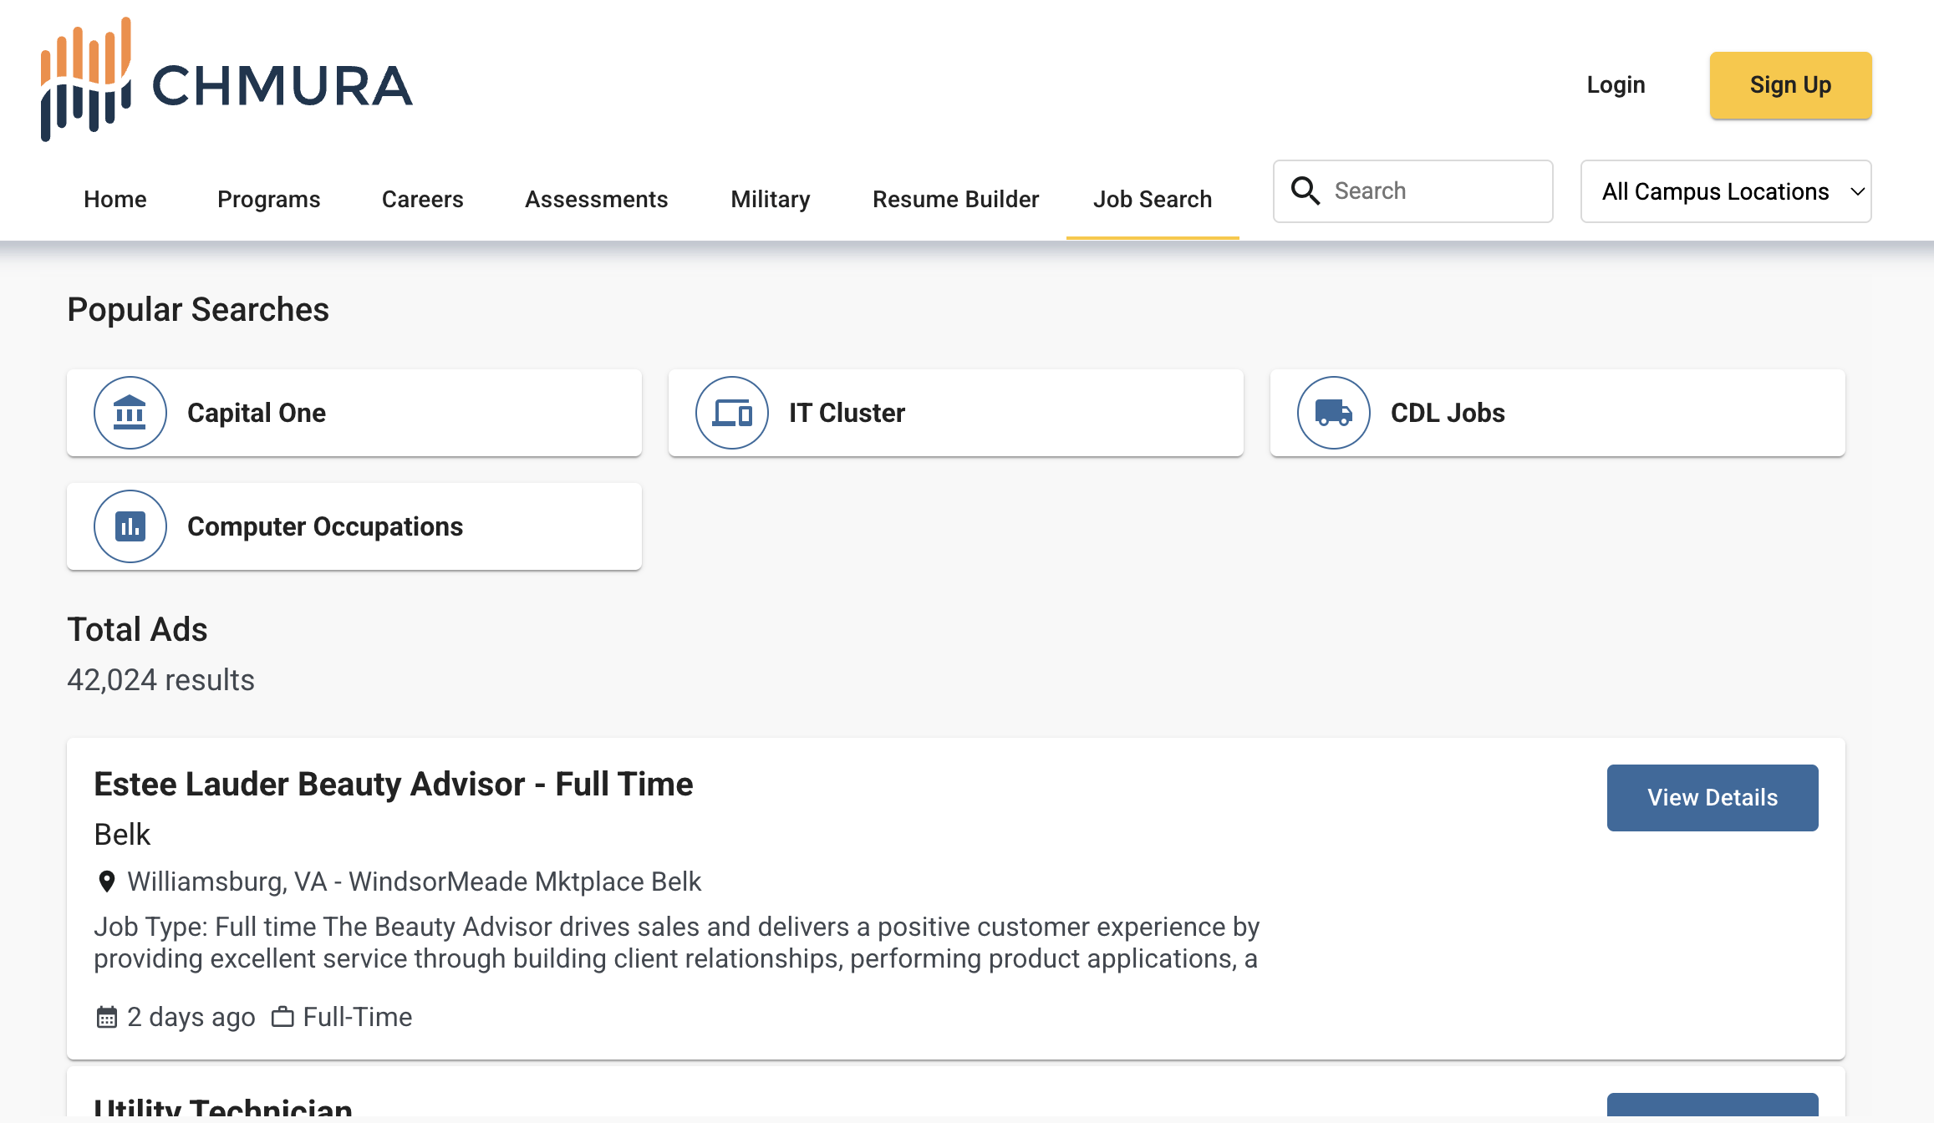Click the magnifying glass search icon
Image resolution: width=1934 pixels, height=1123 pixels.
pyautogui.click(x=1305, y=191)
